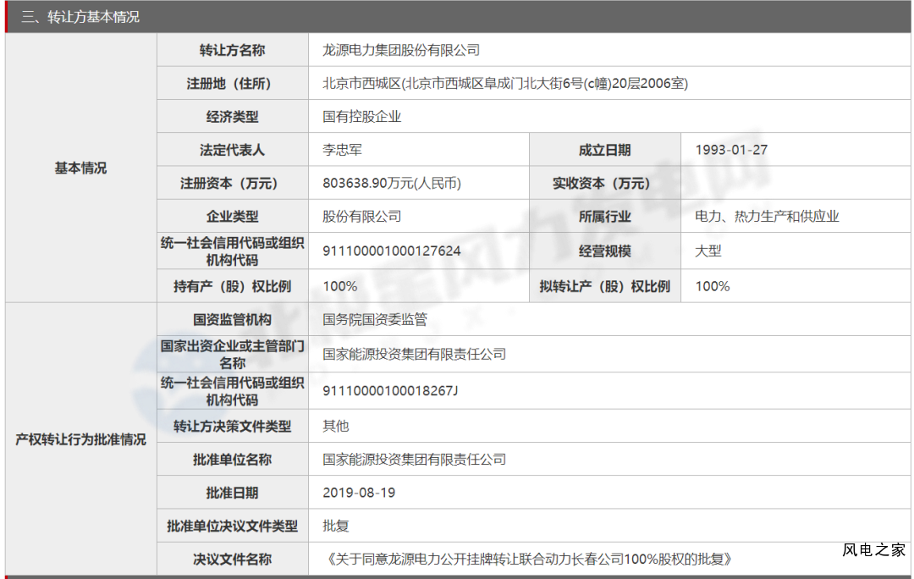Click the 注册地（住所） label
The height and width of the screenshot is (579, 914).
point(232,84)
